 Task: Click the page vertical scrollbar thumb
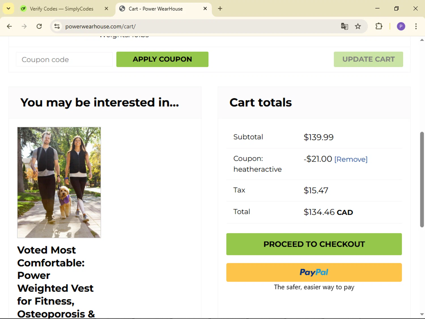[x=422, y=179]
